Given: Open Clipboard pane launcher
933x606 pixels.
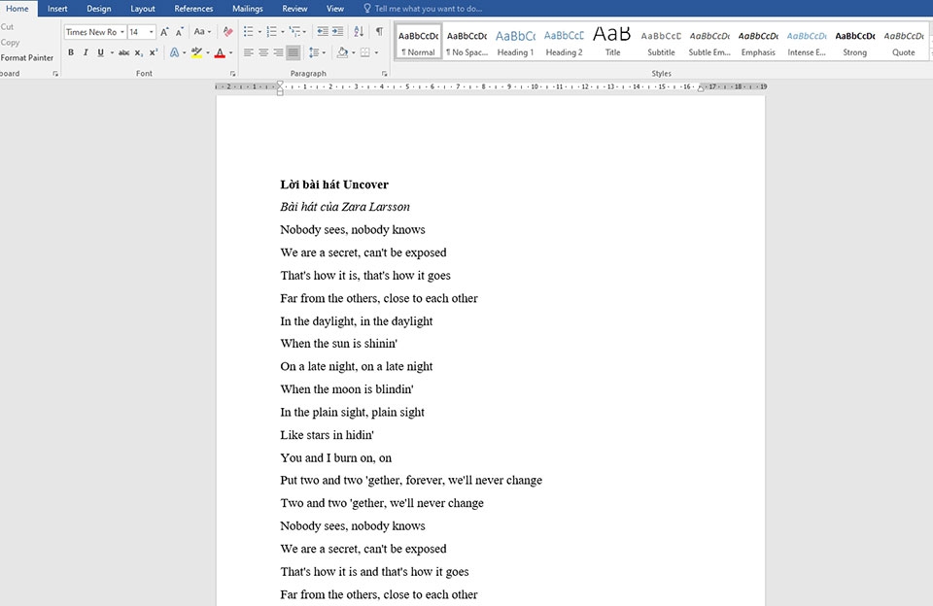Looking at the screenshot, I should [55, 74].
